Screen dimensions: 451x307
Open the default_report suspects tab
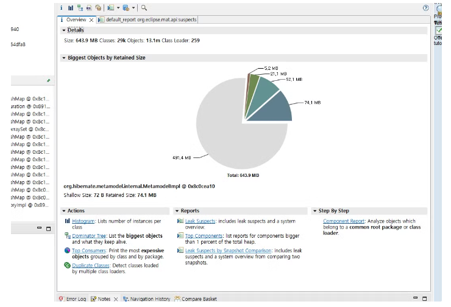[147, 19]
